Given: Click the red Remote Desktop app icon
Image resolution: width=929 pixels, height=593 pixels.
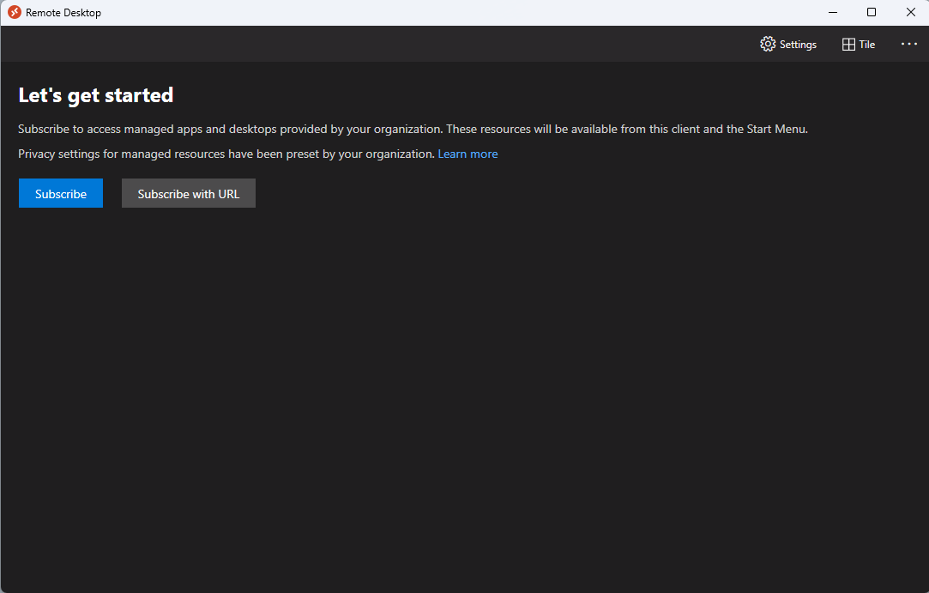Looking at the screenshot, I should click(15, 12).
